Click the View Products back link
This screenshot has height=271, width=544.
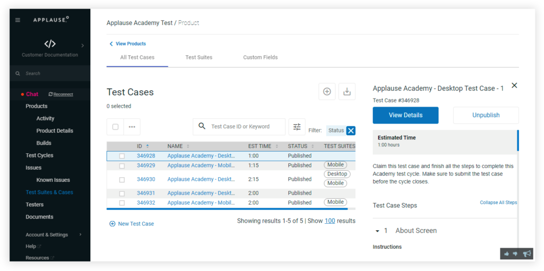[x=127, y=43]
